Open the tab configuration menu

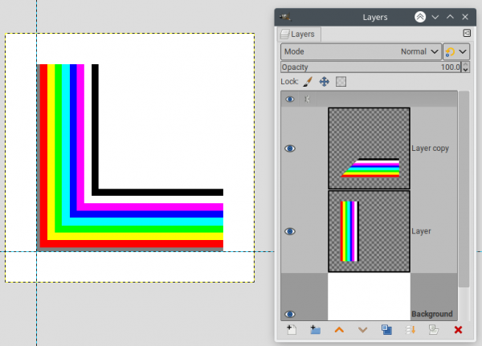467,33
